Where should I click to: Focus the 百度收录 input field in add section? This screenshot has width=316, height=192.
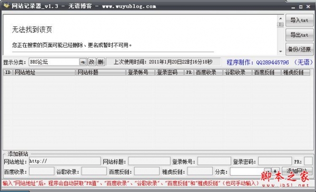click(x=42, y=172)
